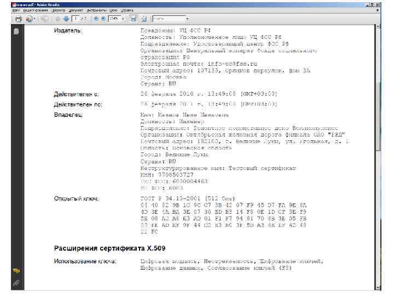Open the create PDF icon dropdown arrow
Viewport: 394px width, 296px height.
point(34,19)
